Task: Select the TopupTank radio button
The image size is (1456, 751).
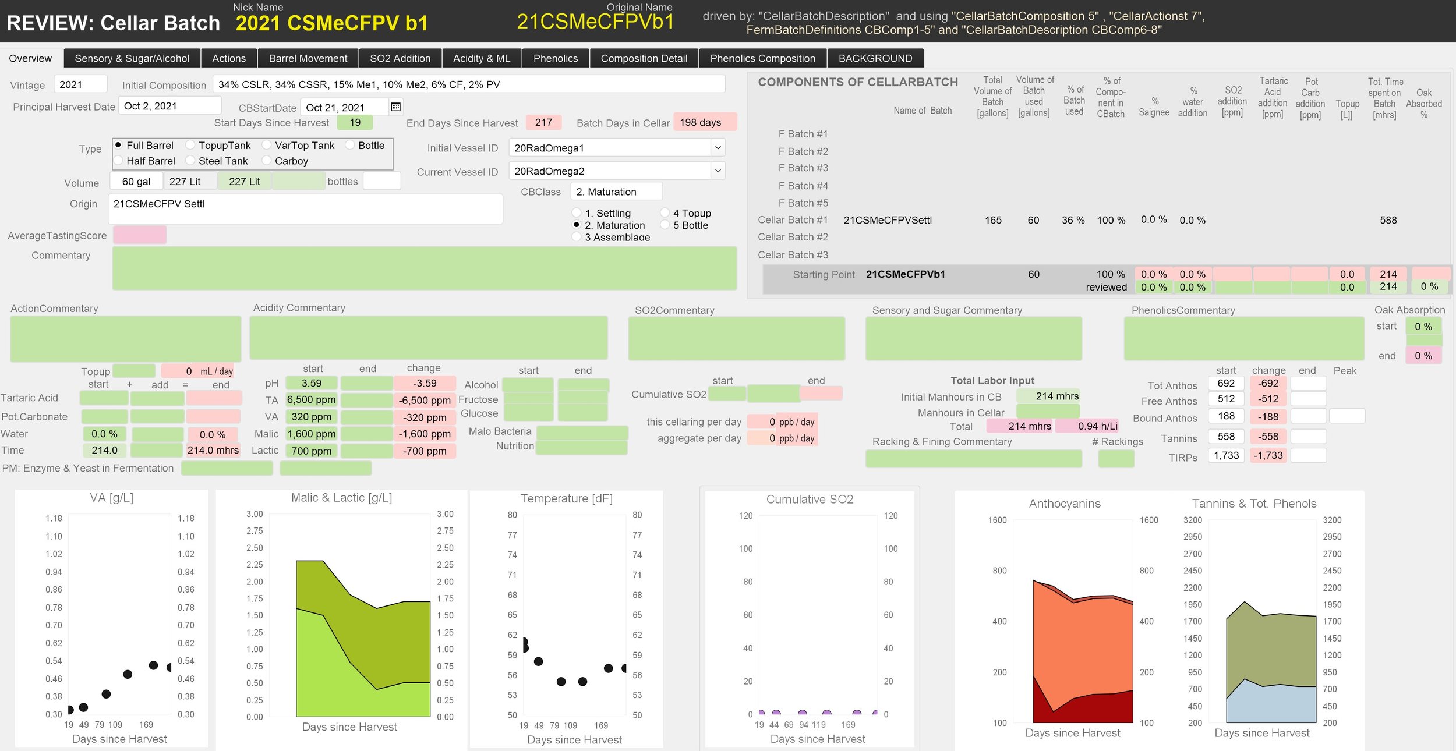Action: pyautogui.click(x=190, y=145)
